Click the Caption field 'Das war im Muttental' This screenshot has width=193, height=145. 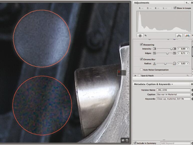pyautogui.click(x=173, y=95)
